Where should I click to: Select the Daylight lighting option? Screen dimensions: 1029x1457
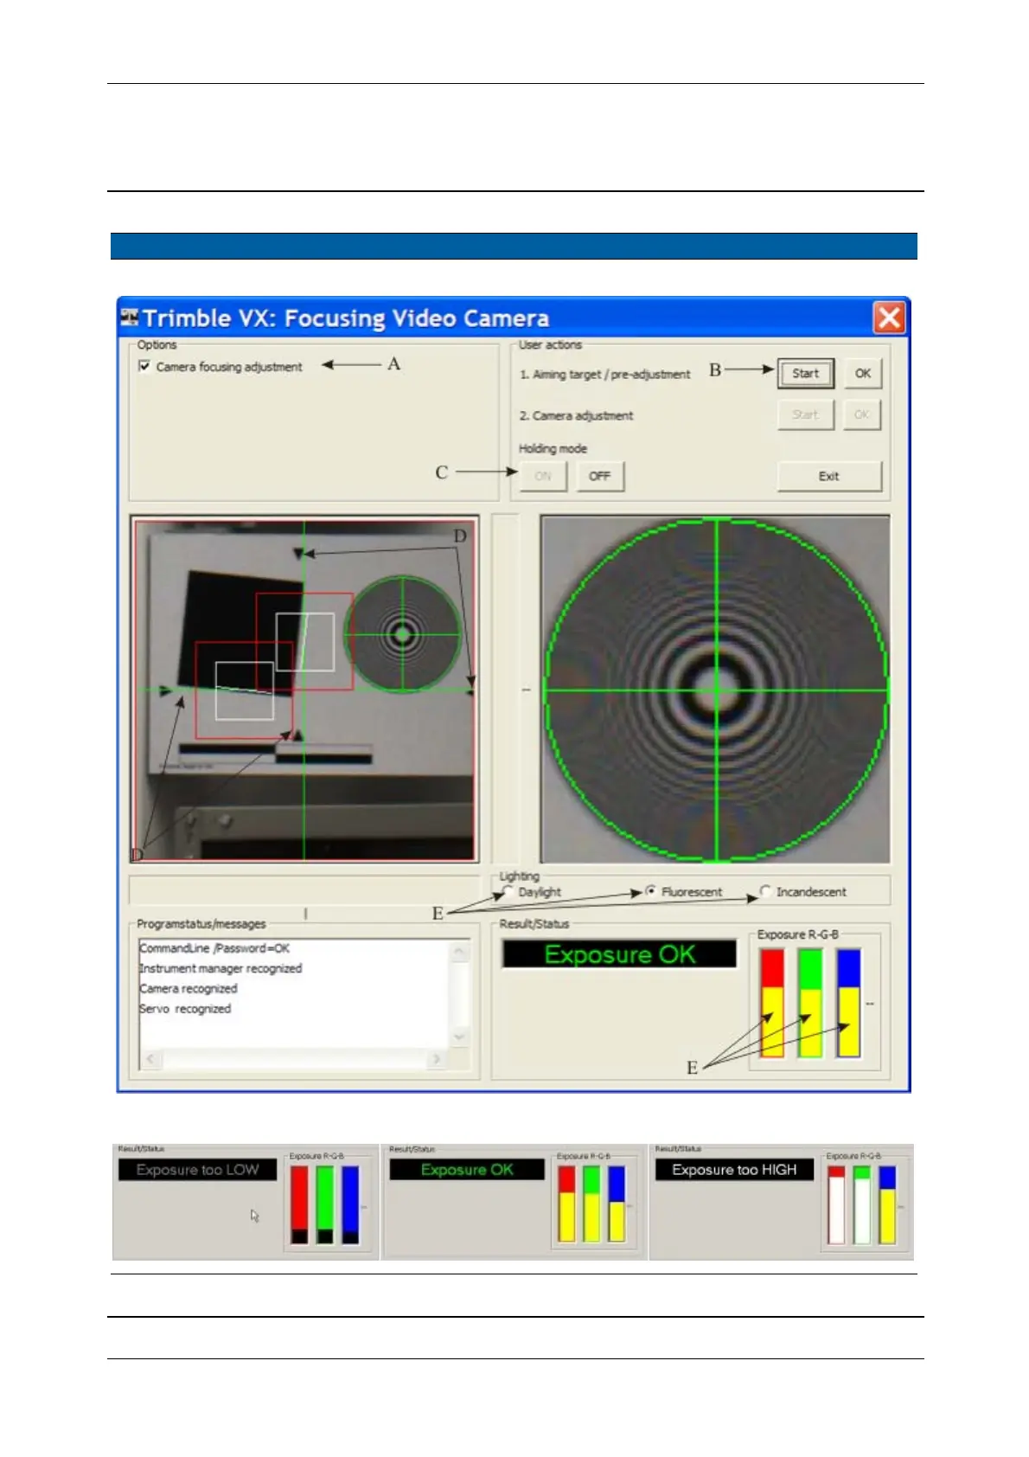point(508,891)
